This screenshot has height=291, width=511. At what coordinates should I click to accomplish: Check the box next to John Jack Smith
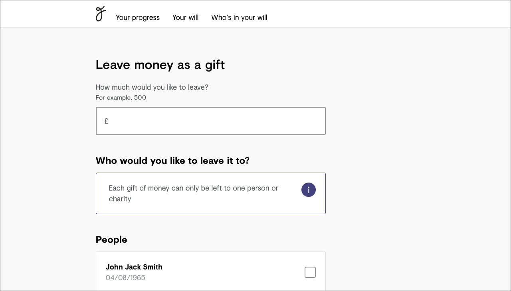point(310,272)
